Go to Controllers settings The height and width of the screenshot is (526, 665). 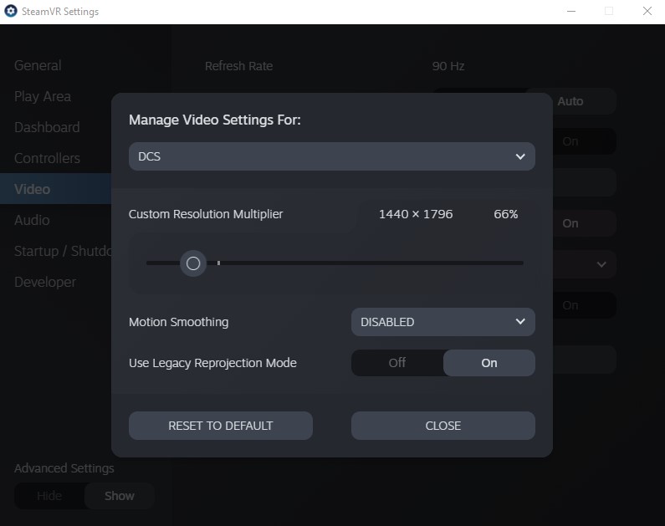point(47,159)
